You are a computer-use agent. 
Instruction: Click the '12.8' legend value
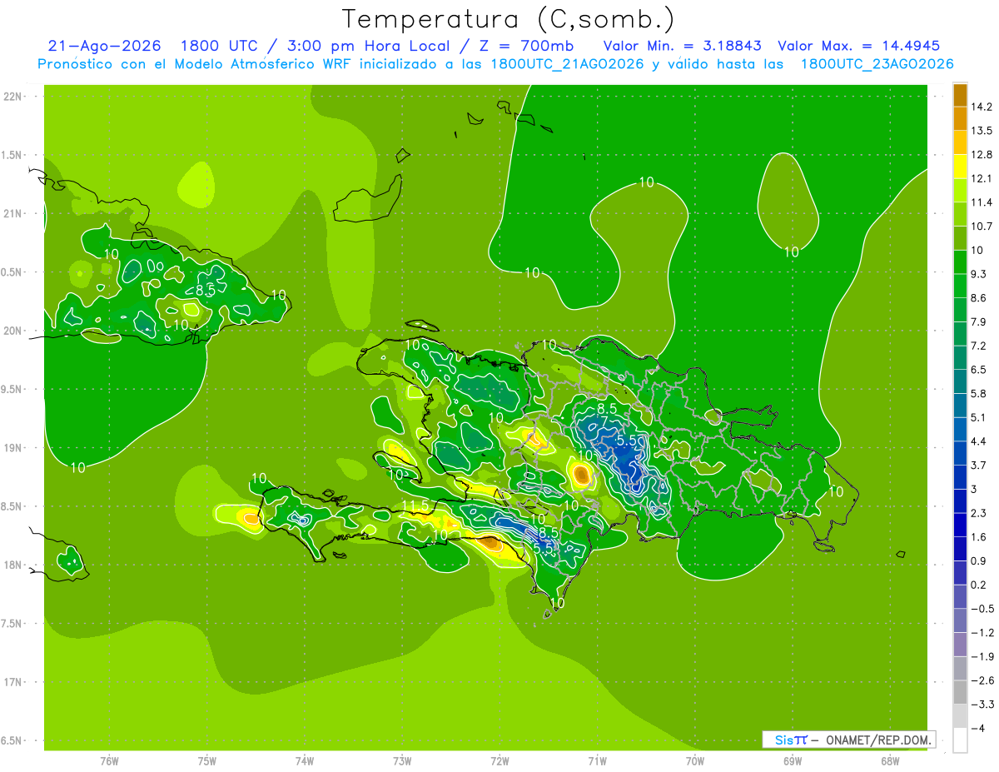click(981, 155)
